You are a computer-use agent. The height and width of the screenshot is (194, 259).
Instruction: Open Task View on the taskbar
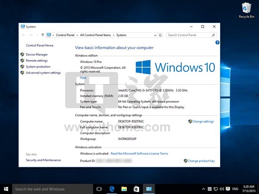click(99, 189)
